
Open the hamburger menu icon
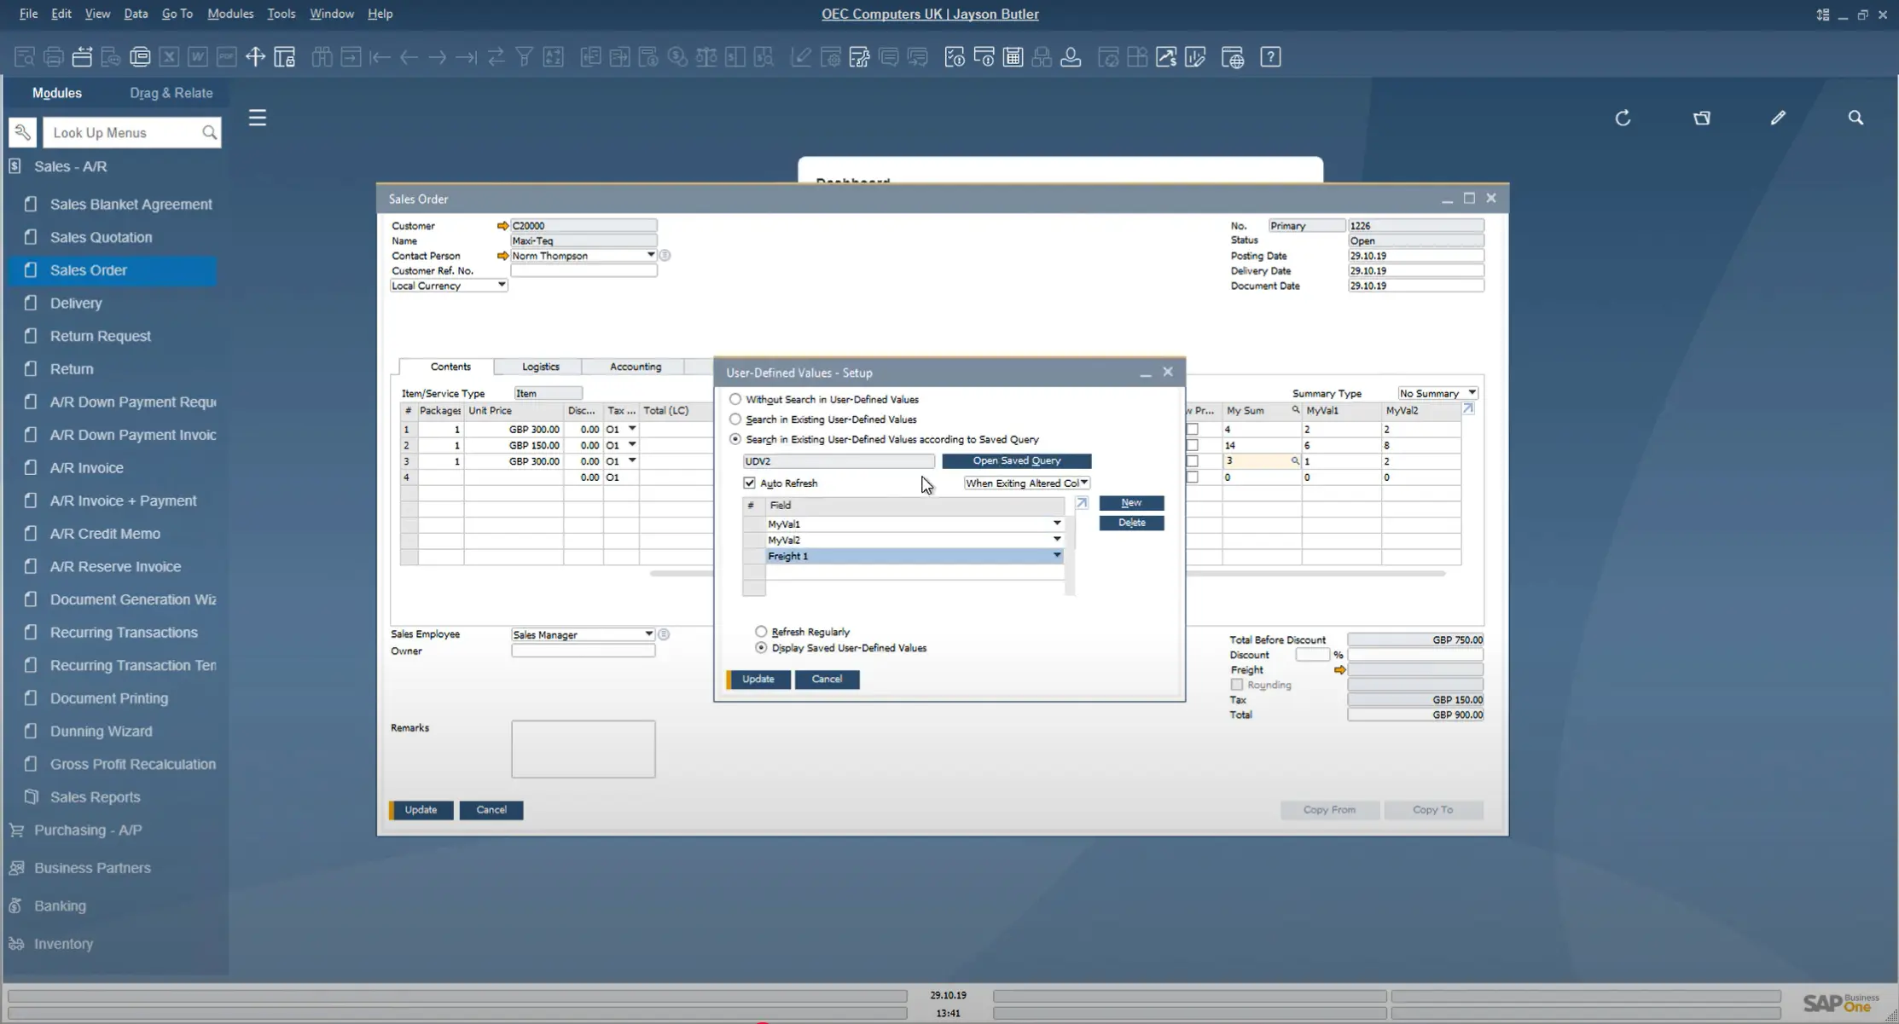[x=258, y=118]
